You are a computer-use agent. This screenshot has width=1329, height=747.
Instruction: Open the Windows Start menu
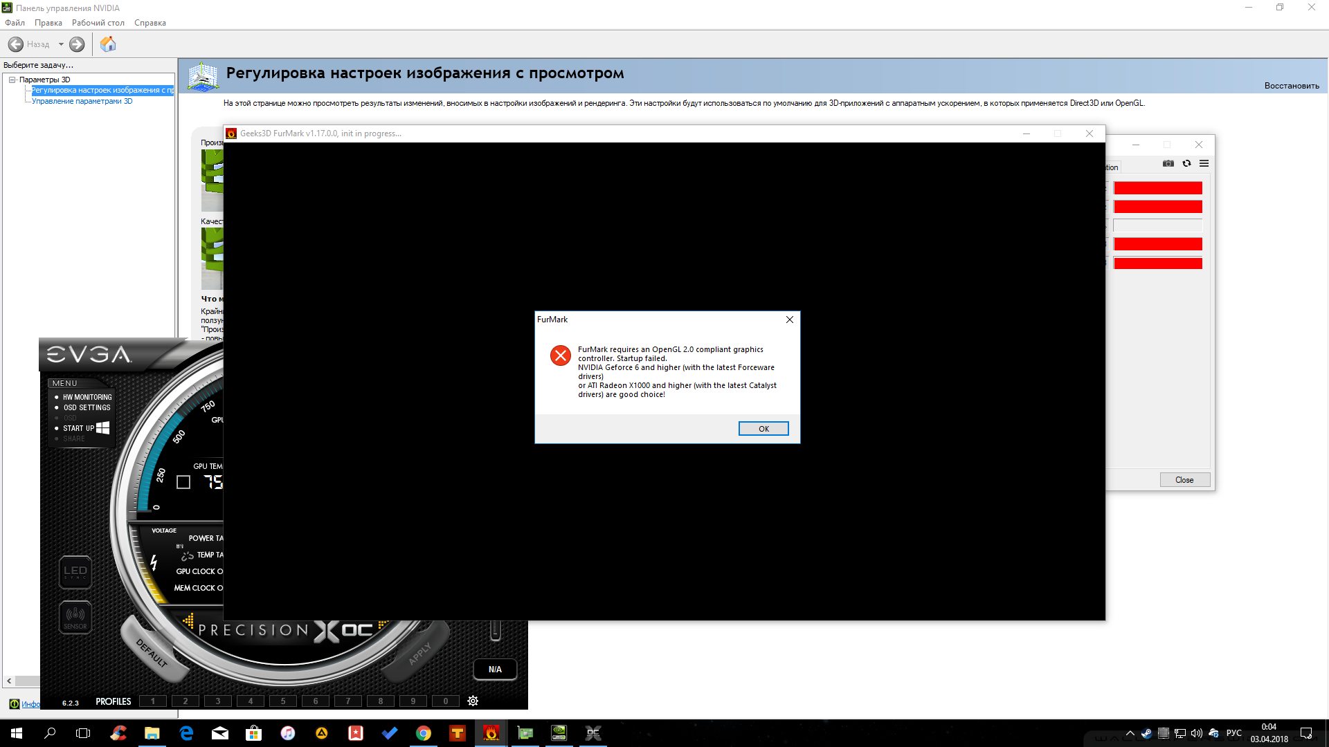(17, 733)
